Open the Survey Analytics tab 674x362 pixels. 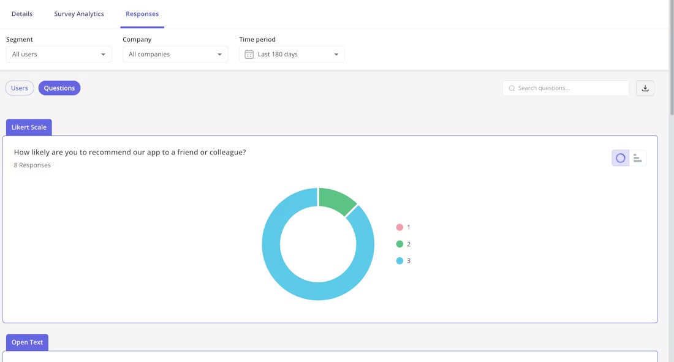pos(78,13)
